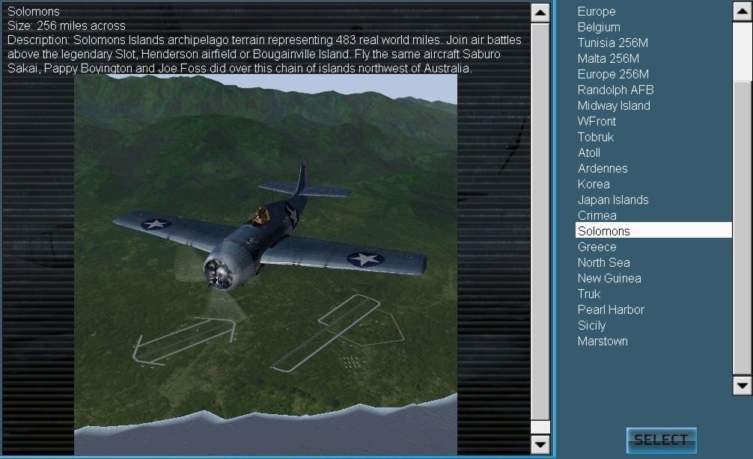The image size is (753, 459).
Task: Choose Europe 256M terrain
Action: [x=613, y=74]
